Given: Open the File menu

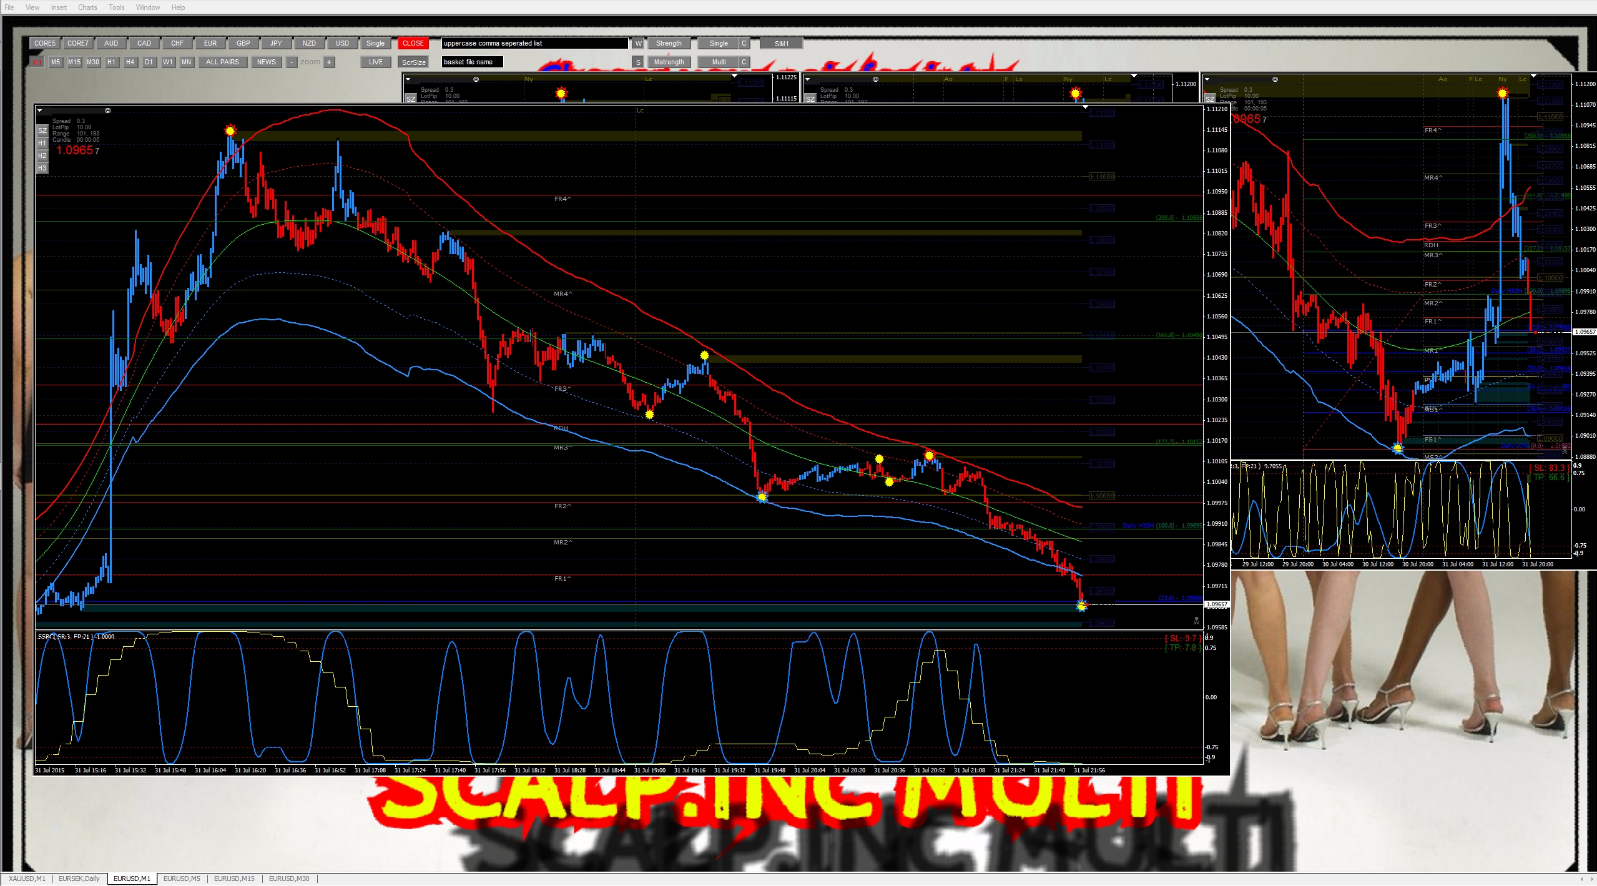Looking at the screenshot, I should coord(9,7).
